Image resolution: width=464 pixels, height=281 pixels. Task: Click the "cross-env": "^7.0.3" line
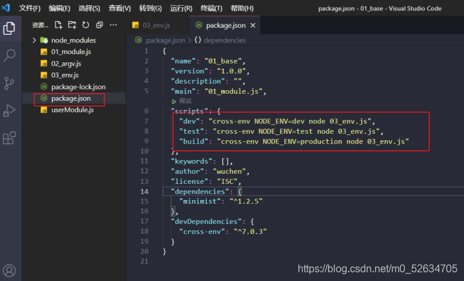tap(223, 231)
